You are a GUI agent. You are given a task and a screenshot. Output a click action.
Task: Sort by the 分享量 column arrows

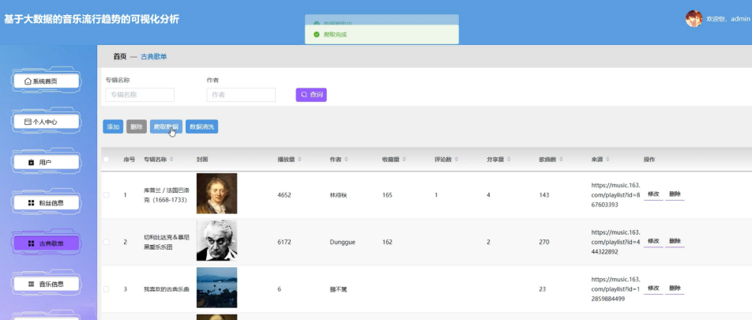(509, 160)
